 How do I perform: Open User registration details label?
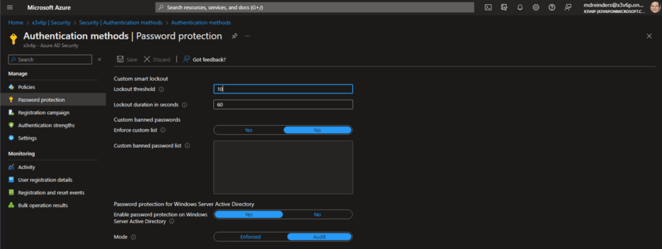(45, 180)
